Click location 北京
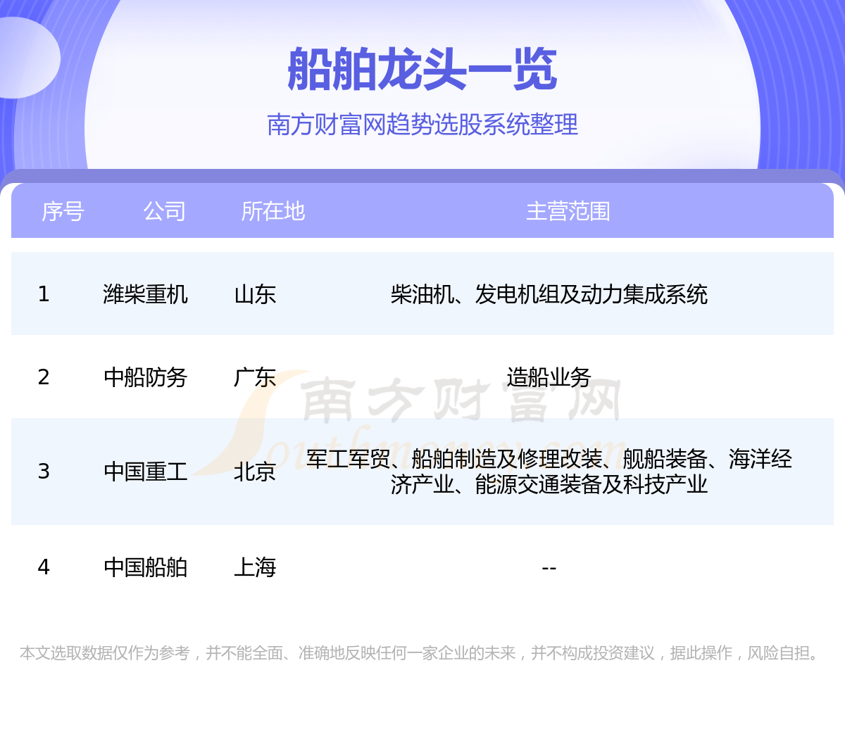The image size is (845, 739). [x=255, y=472]
